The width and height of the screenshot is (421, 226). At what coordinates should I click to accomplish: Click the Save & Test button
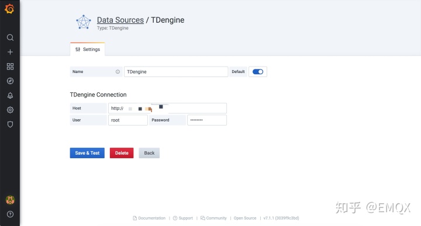87,153
